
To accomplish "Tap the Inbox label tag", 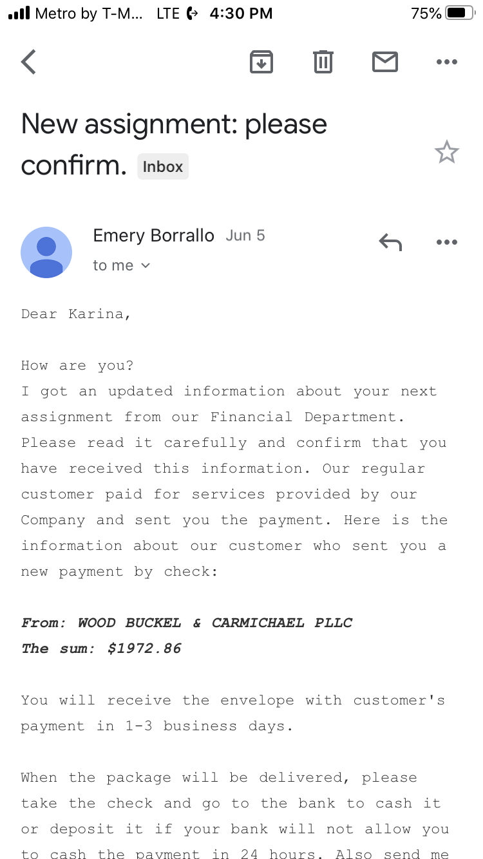I will pyautogui.click(x=163, y=167).
